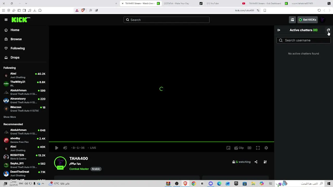The image size is (333, 187).
Task: Open Brave browser from the taskbar
Action: (185, 184)
